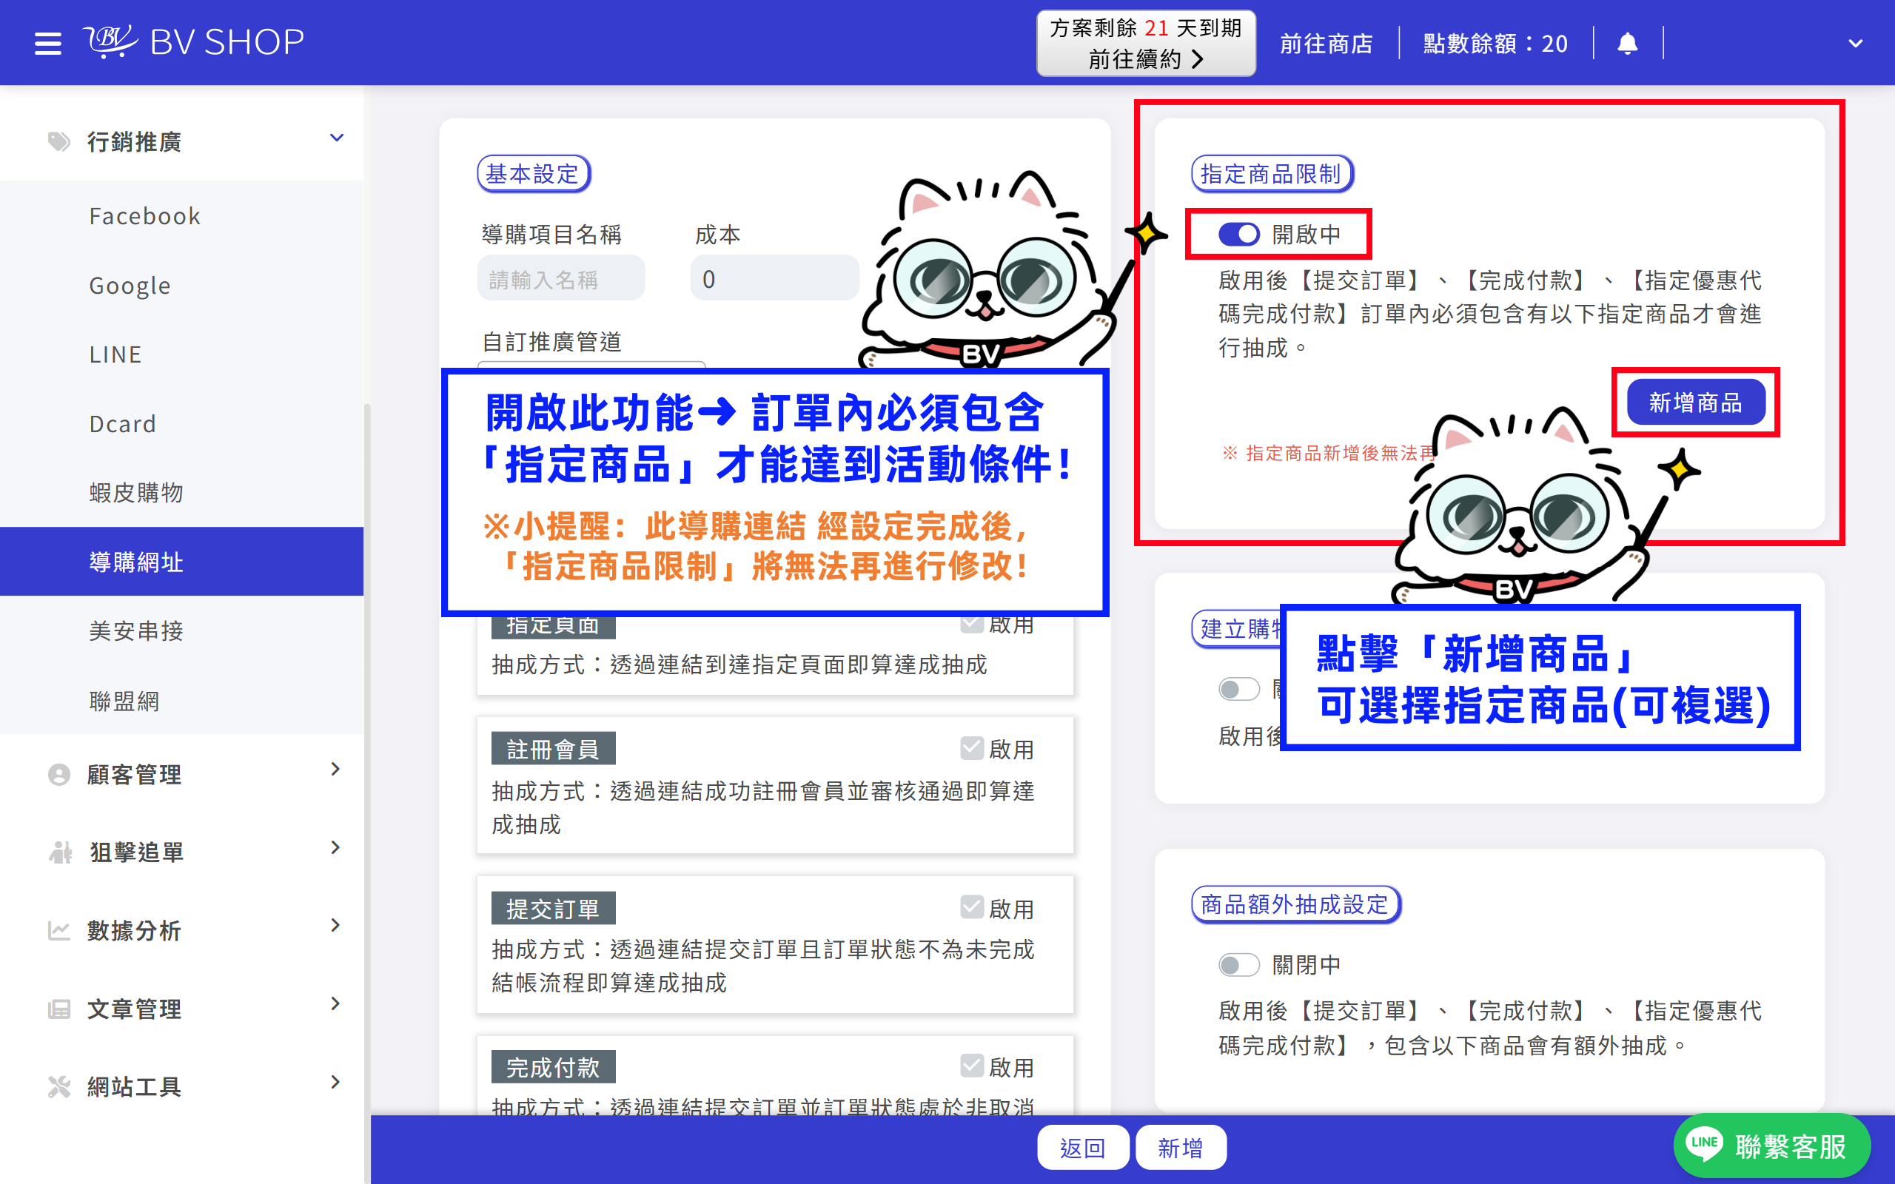Click the 網站工具 wrench icon
The width and height of the screenshot is (1895, 1184).
coord(58,1086)
